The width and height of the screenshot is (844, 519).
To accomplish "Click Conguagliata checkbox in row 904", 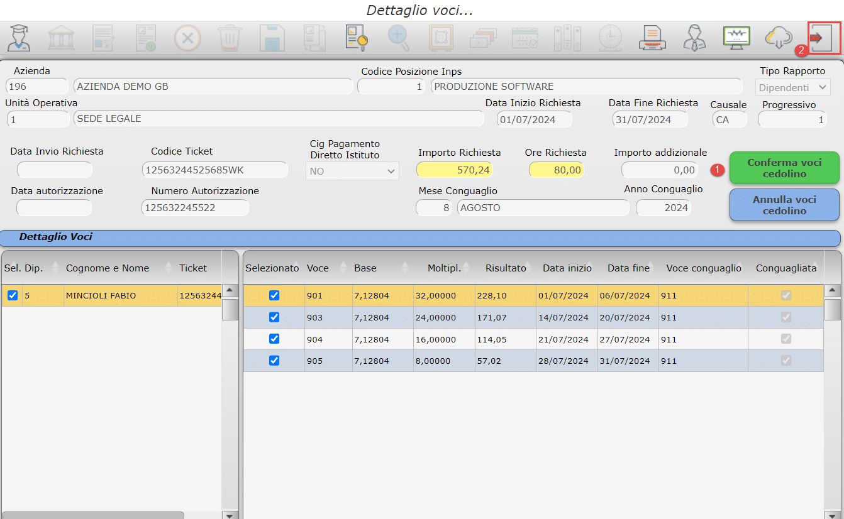I will coord(786,339).
